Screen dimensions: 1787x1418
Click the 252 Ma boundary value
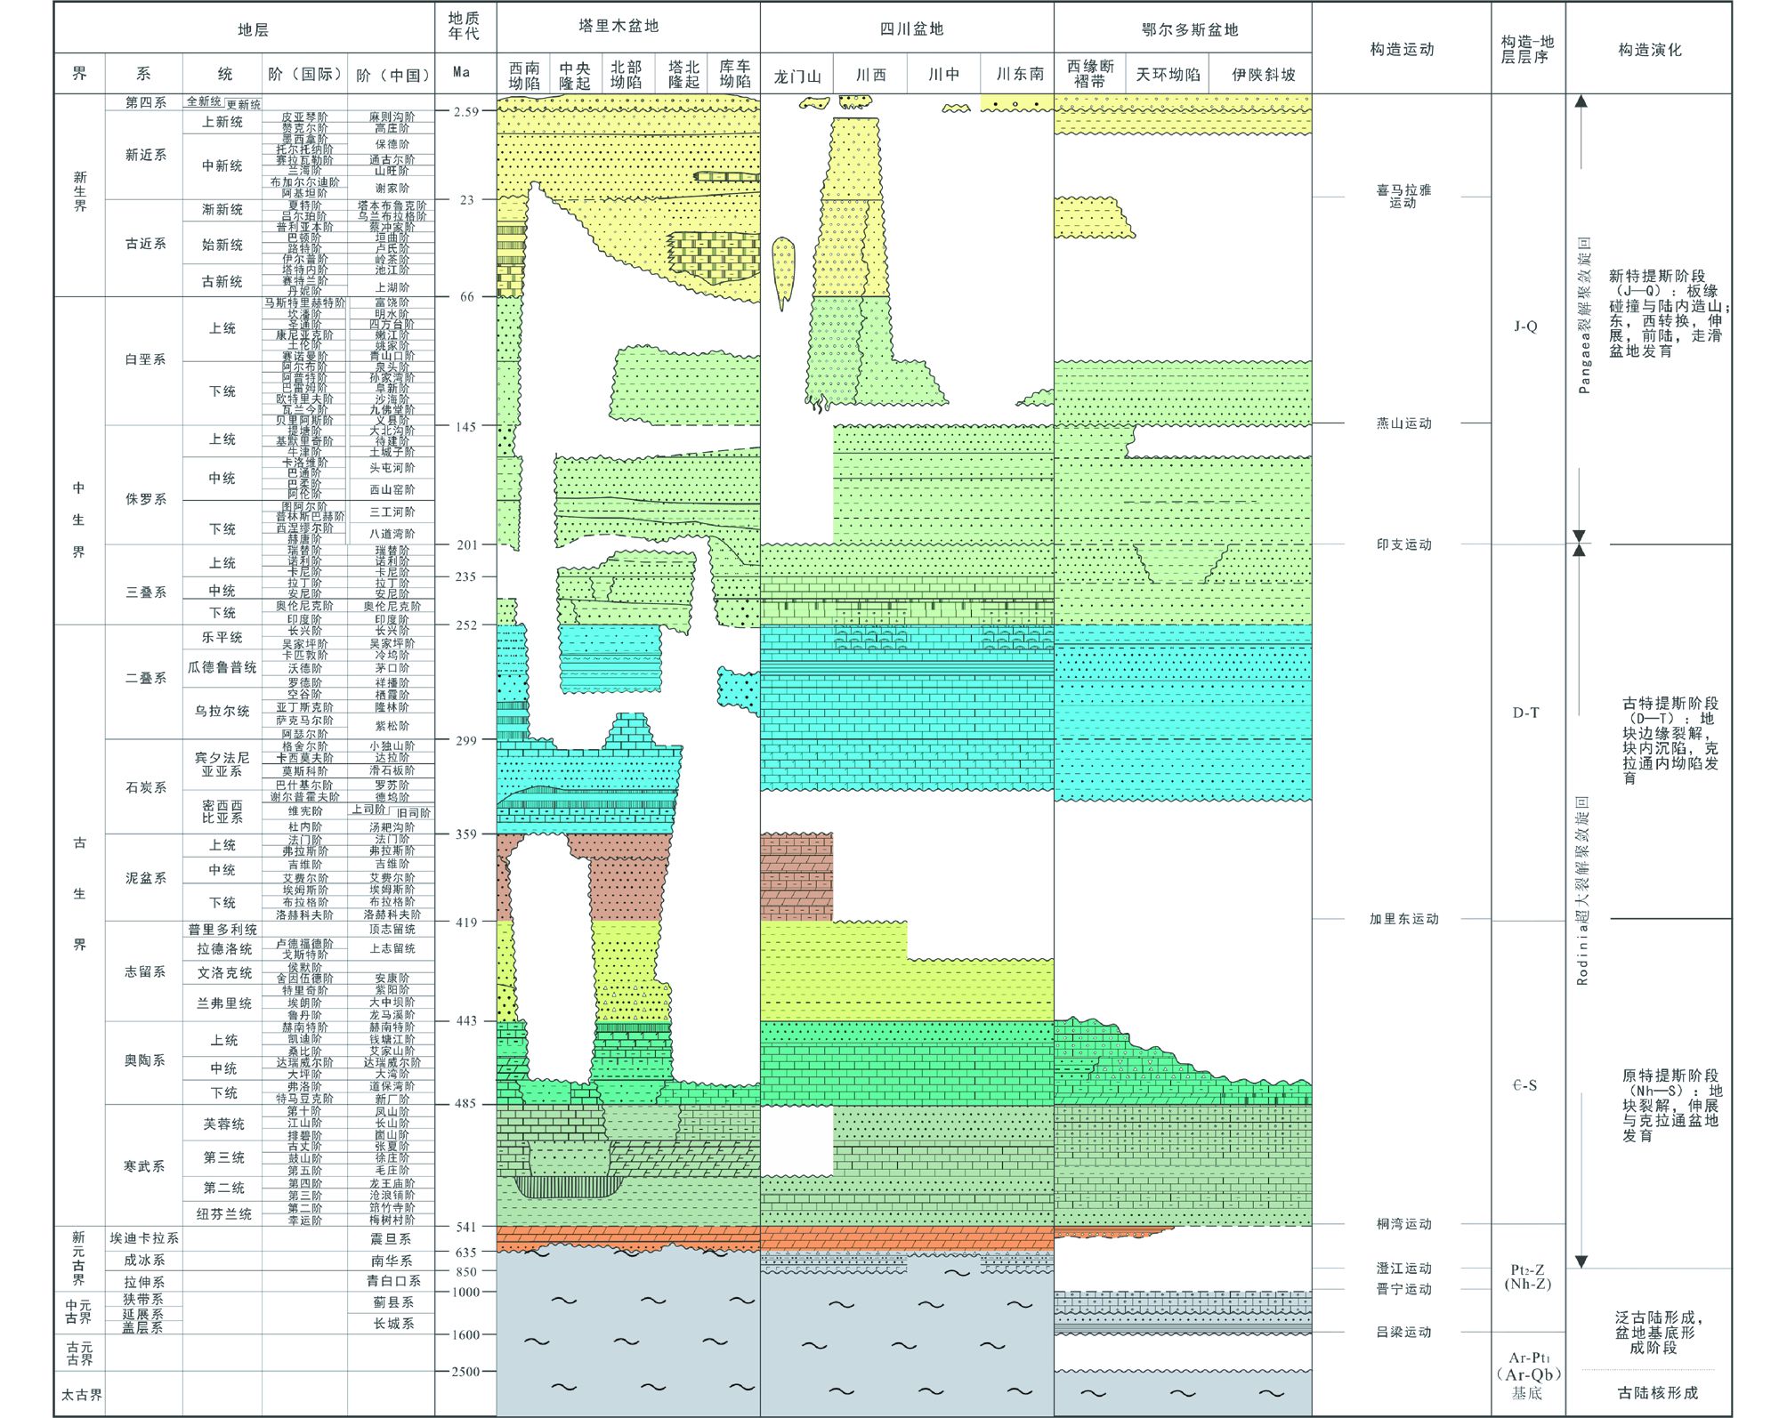tap(466, 625)
